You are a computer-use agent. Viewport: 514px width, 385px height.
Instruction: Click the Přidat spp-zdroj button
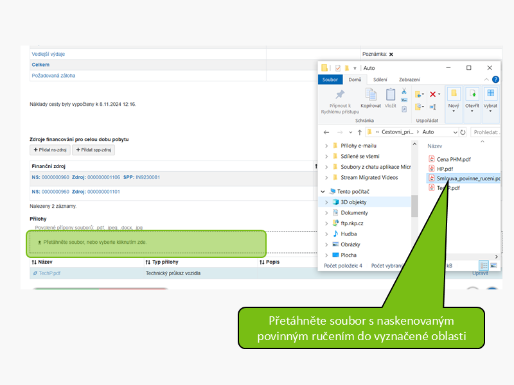pos(93,150)
